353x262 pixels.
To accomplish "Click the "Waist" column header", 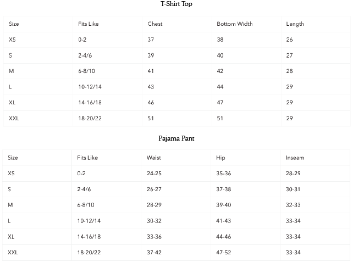I will coord(154,158).
